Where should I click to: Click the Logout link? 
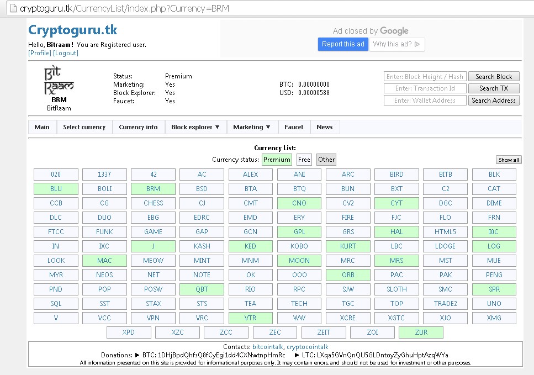click(x=66, y=53)
